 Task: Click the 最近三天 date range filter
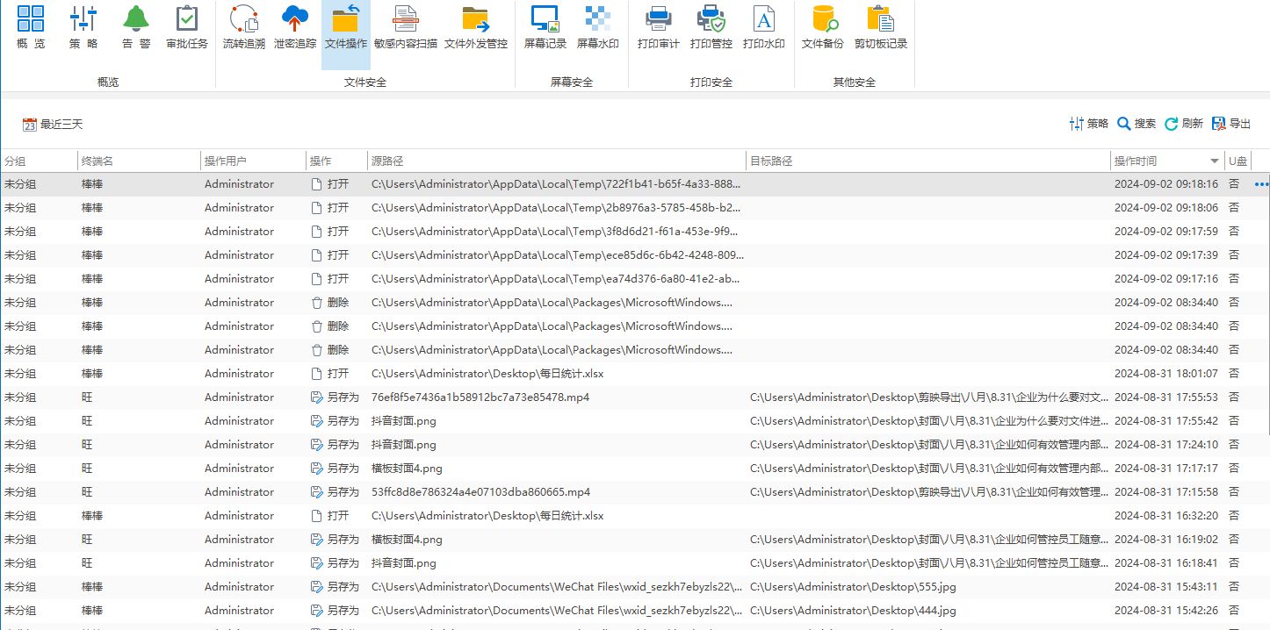[x=53, y=125]
